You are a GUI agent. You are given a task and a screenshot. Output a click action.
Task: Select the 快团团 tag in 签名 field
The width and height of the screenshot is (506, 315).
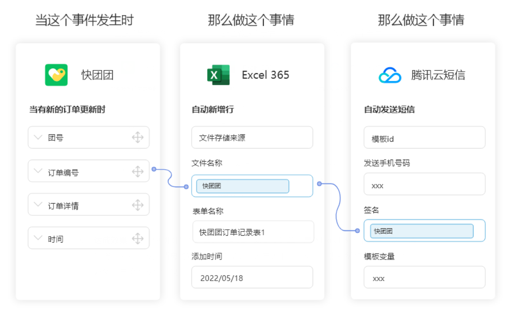point(422,231)
